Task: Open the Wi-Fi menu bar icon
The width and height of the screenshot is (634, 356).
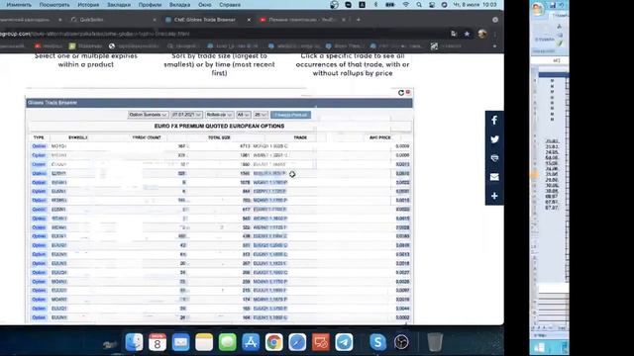Action: 405,4
